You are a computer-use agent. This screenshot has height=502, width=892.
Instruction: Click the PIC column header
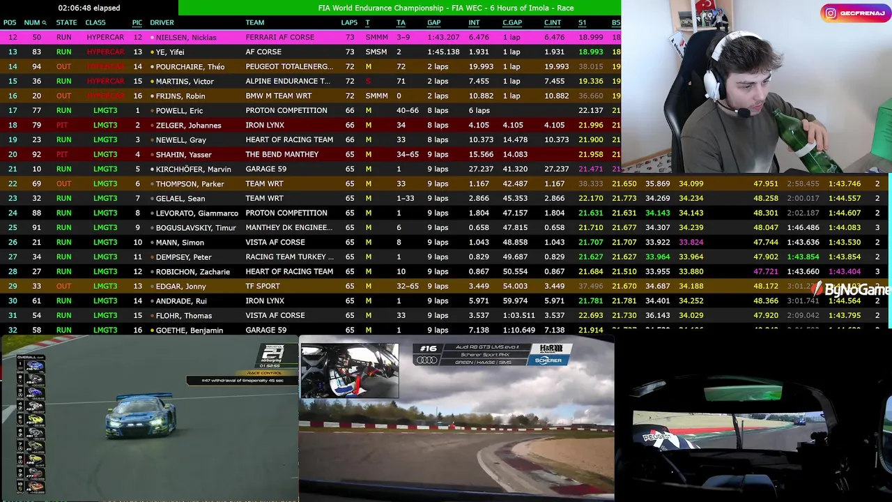click(137, 23)
